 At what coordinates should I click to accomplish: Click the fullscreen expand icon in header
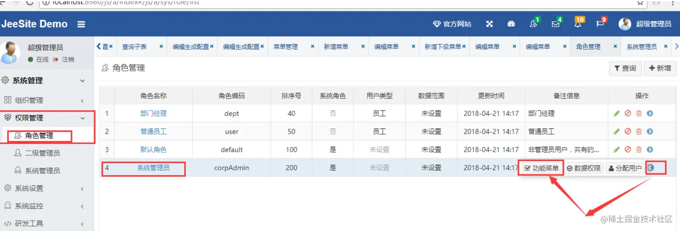[489, 24]
